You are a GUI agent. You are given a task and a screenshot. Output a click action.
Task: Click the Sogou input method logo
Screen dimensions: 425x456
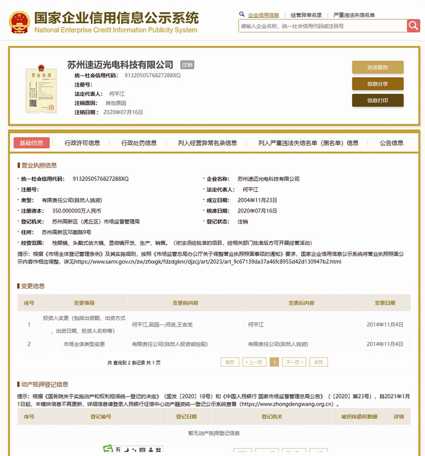tap(108, 449)
